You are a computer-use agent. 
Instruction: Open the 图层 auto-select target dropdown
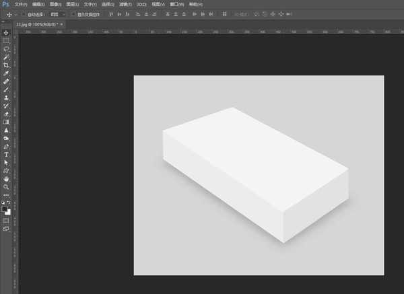(58, 13)
